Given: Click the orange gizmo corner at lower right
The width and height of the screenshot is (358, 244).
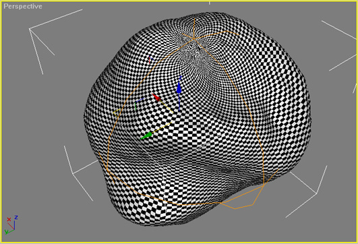Looking at the screenshot, I should tap(264, 185).
